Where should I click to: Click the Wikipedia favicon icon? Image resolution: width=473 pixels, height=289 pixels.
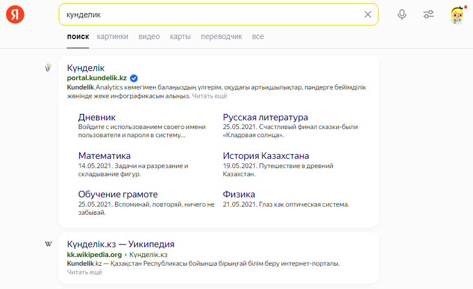48,244
